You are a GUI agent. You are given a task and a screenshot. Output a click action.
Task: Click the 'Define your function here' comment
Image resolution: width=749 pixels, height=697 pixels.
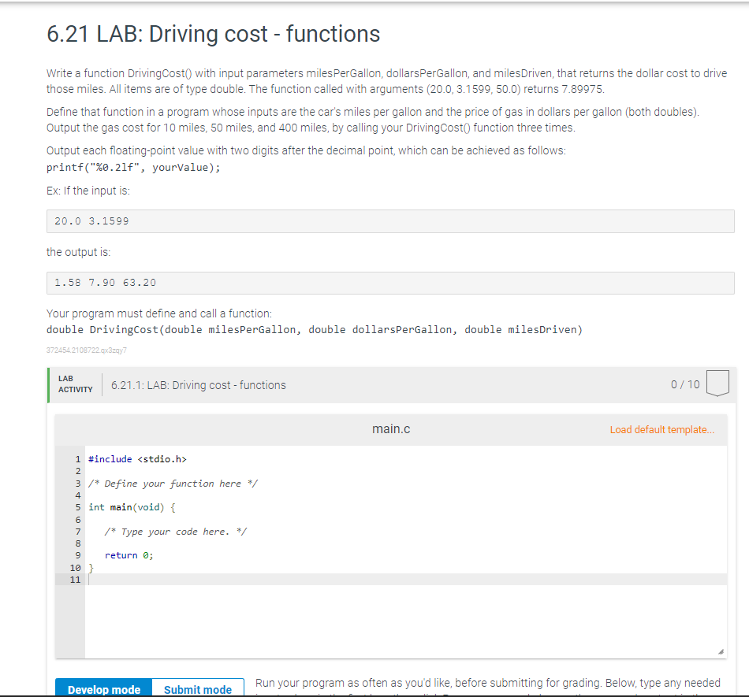[173, 484]
